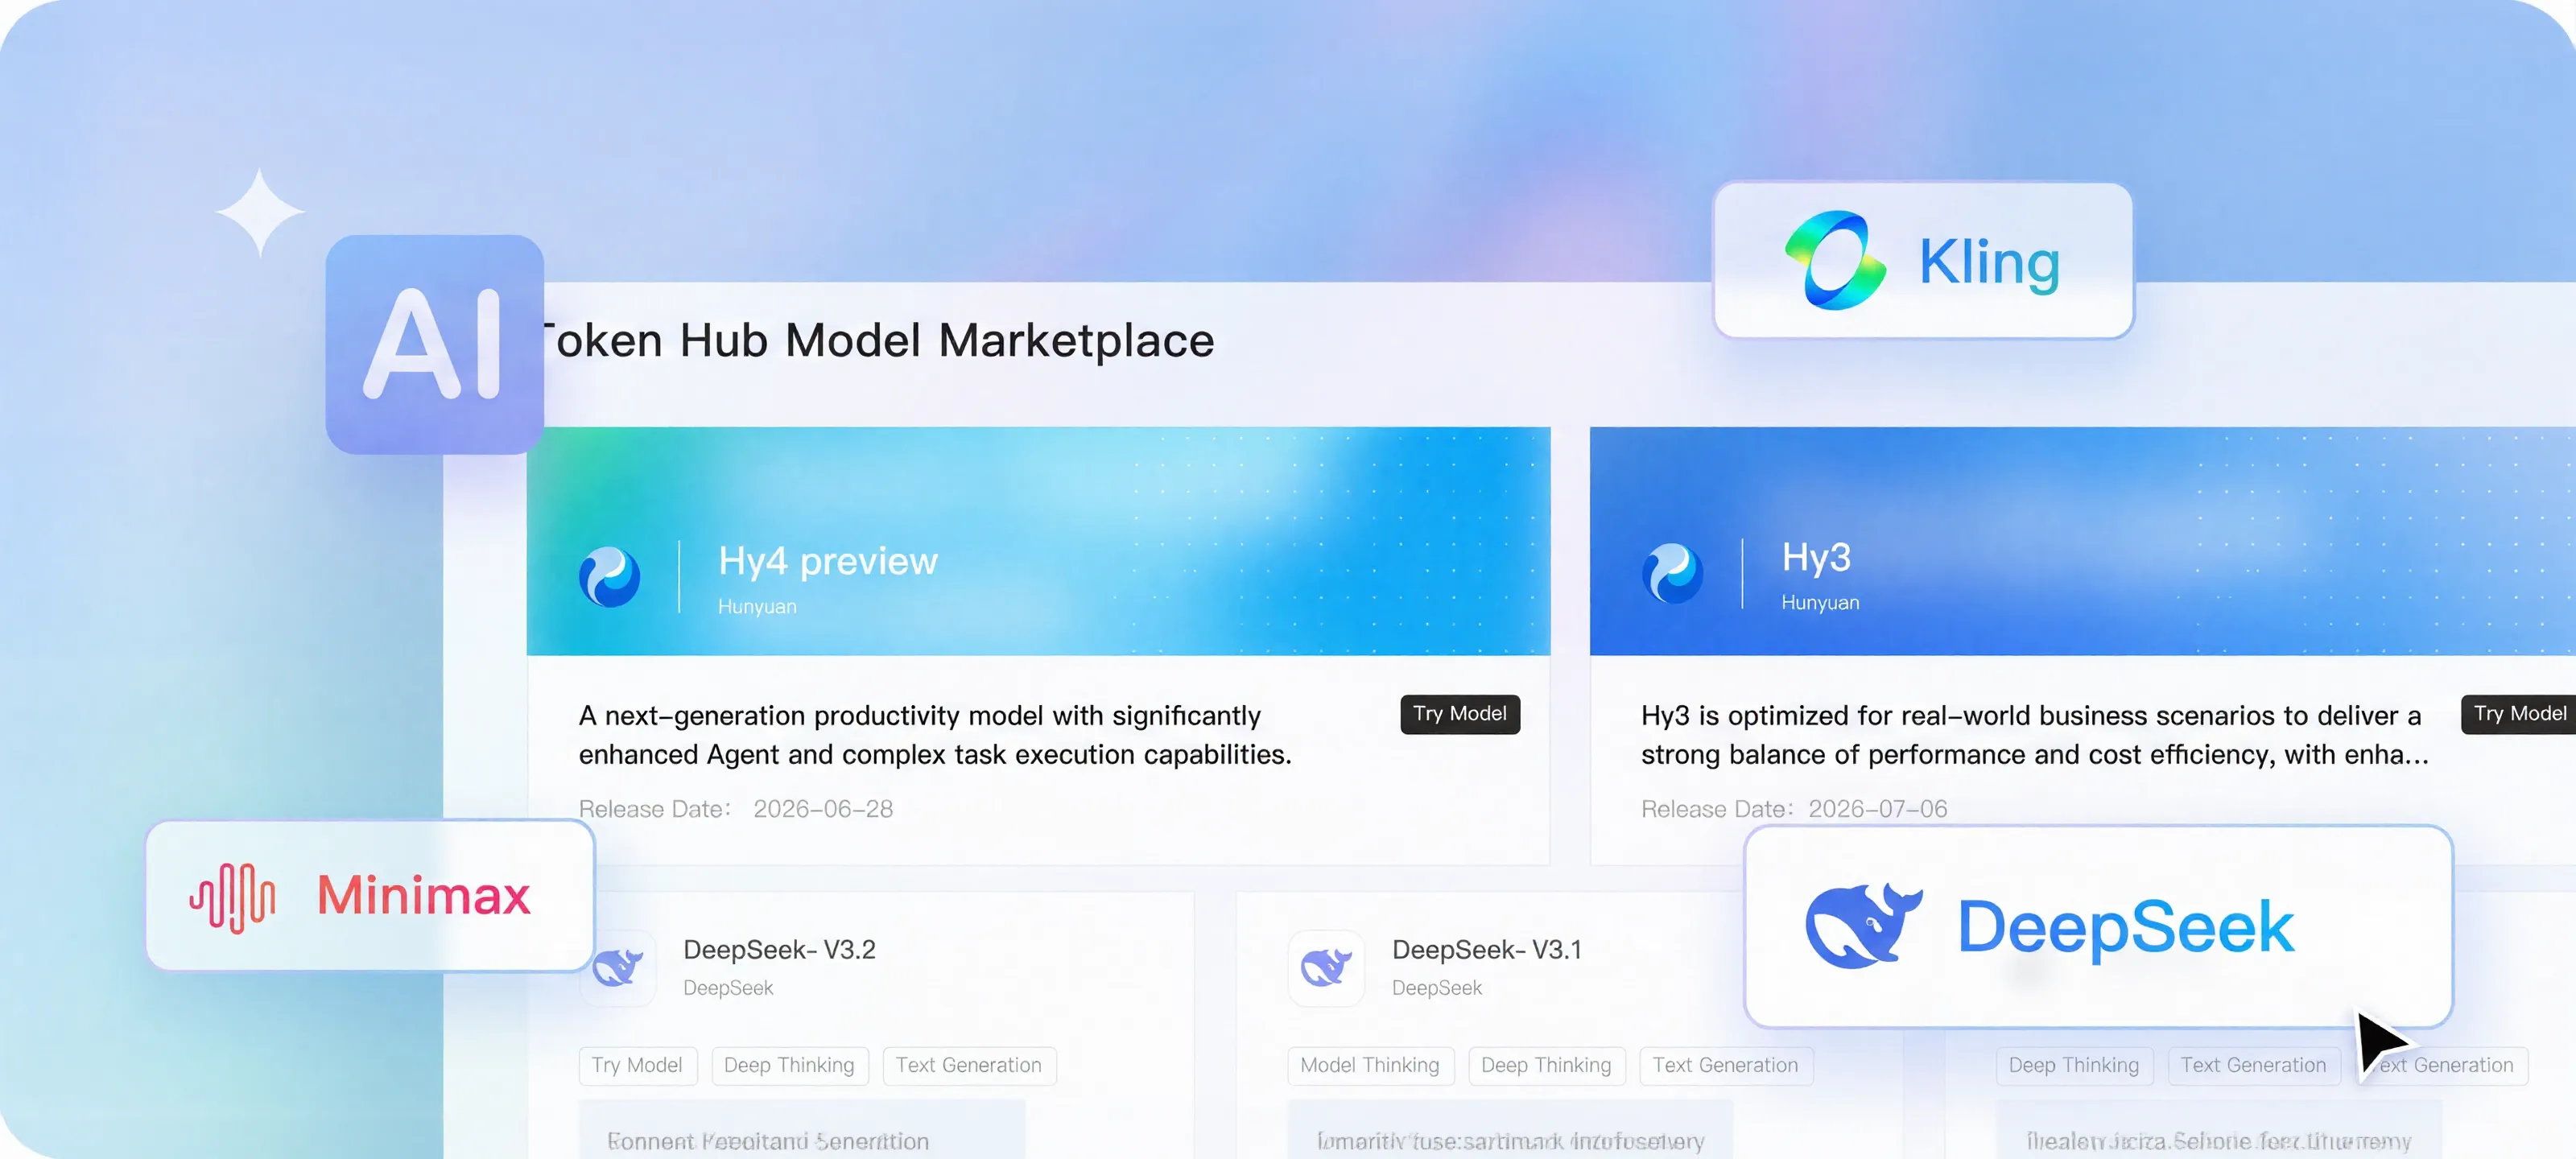Click the Hy3 description text
This screenshot has height=1159, width=2576.
[2035, 735]
